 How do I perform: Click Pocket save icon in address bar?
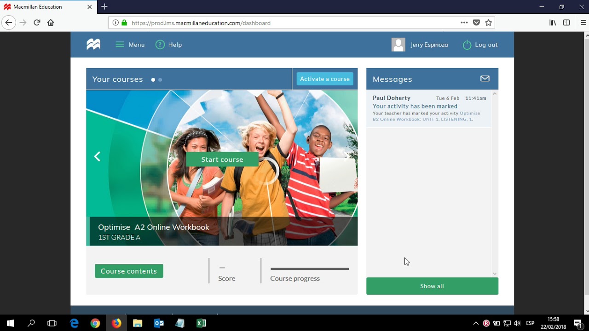click(x=476, y=23)
